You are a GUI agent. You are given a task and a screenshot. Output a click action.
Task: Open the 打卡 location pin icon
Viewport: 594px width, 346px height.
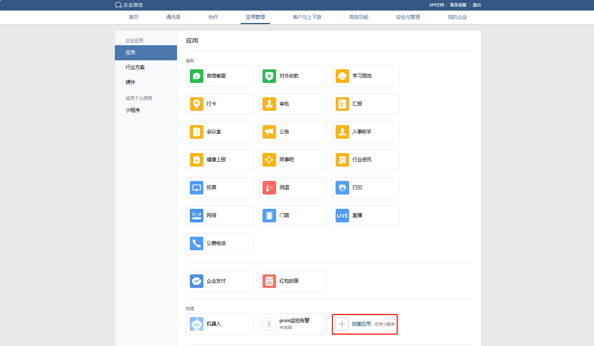click(x=197, y=104)
